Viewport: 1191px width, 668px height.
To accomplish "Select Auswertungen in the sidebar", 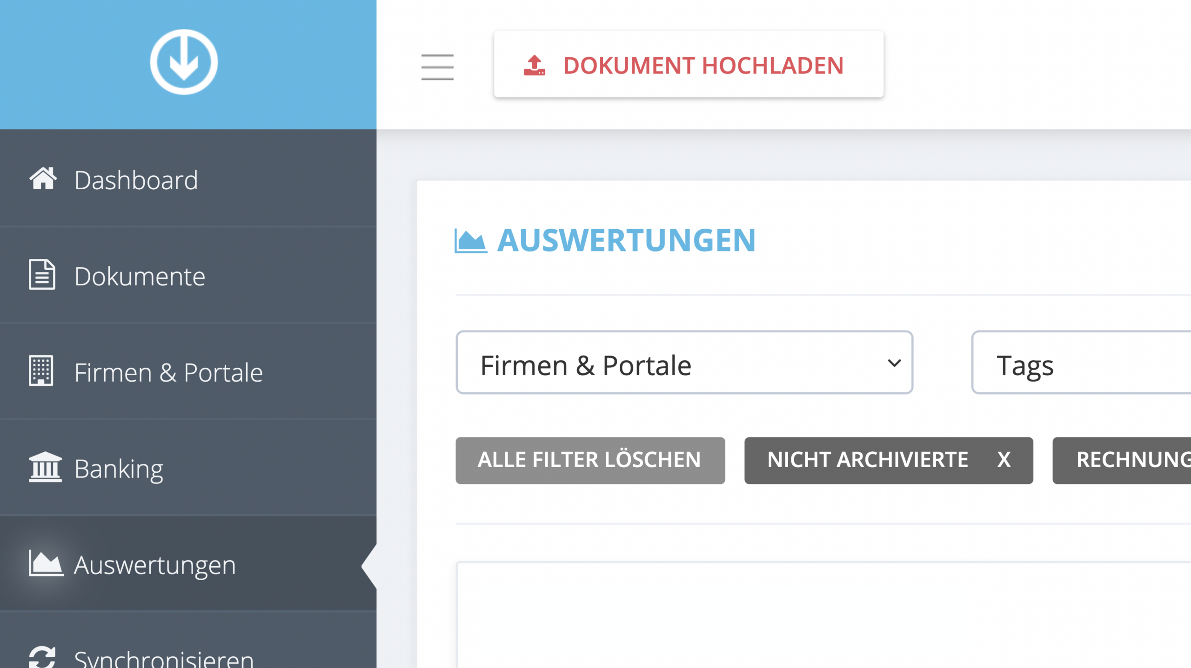I will coord(188,564).
